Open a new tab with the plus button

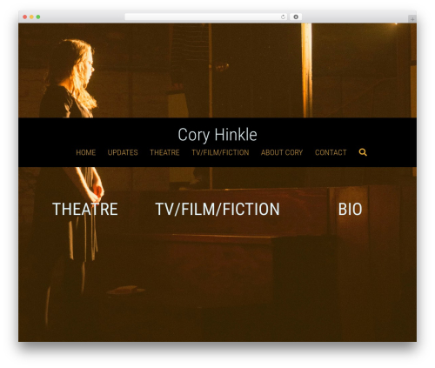click(412, 19)
